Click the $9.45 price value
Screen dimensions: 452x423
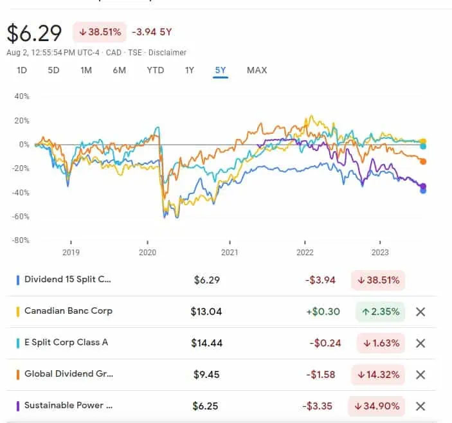coord(206,375)
